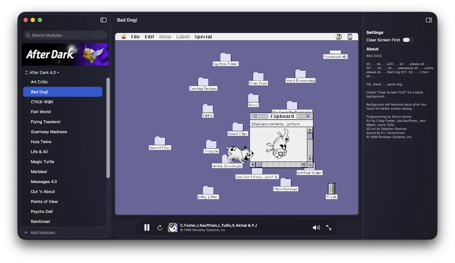Image resolution: width=455 pixels, height=263 pixels.
Task: Select the Magic Turtle module
Action: 63,162
